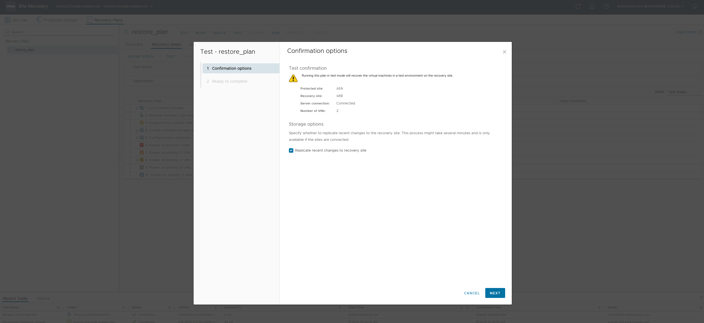Click MOVE in plan toolbar
This screenshot has width=704, height=323.
pos(201,33)
